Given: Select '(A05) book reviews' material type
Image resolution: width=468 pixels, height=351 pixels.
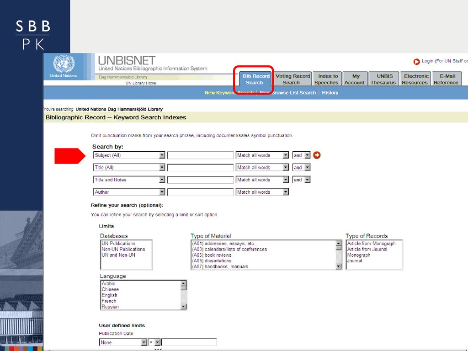Looking at the screenshot, I should 212,255.
